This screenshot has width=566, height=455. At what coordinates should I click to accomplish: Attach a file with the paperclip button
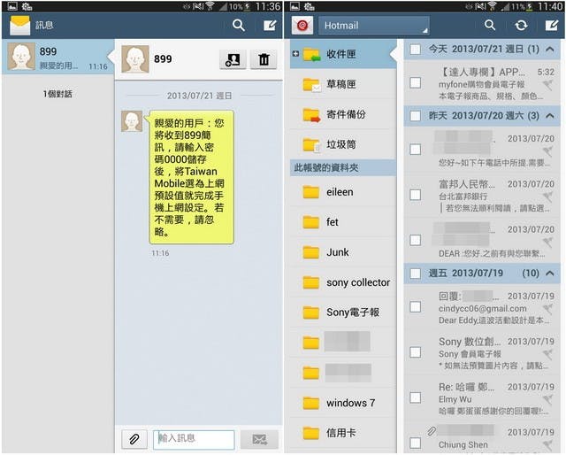point(134,439)
